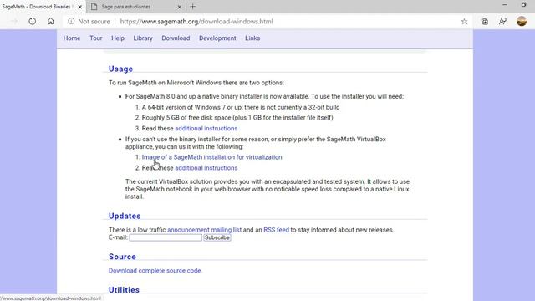Click the address bar URL
The height and width of the screenshot is (301, 535).
196,22
